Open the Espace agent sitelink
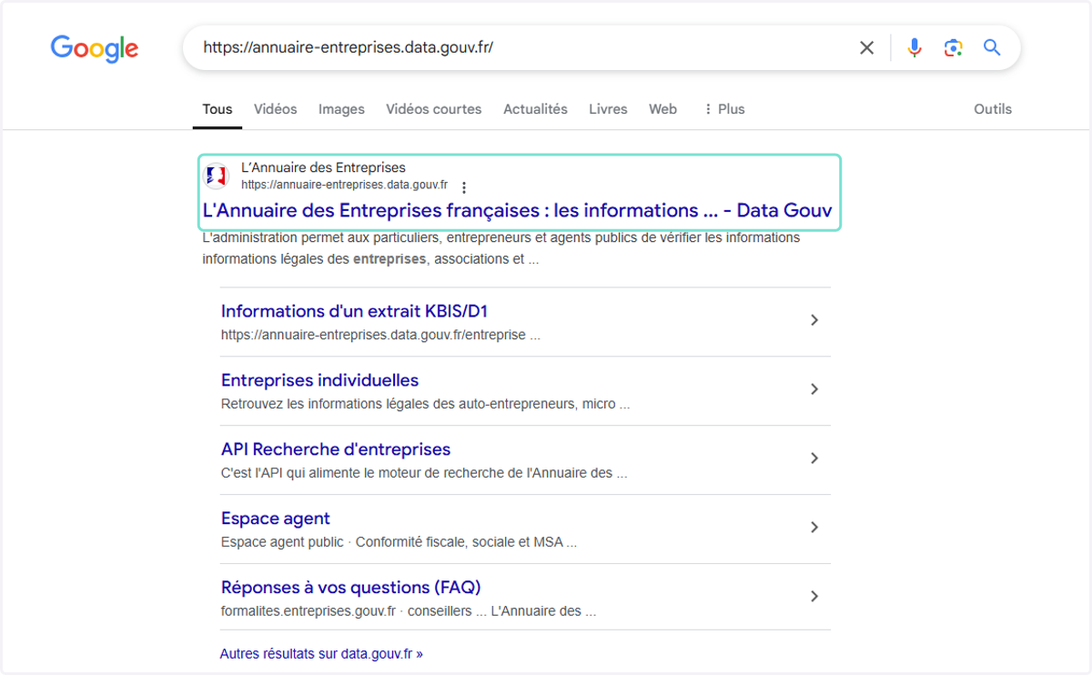The image size is (1092, 675). click(276, 519)
